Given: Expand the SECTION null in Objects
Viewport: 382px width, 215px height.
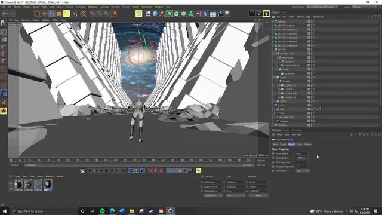Looking at the screenshot, I should (273, 50).
